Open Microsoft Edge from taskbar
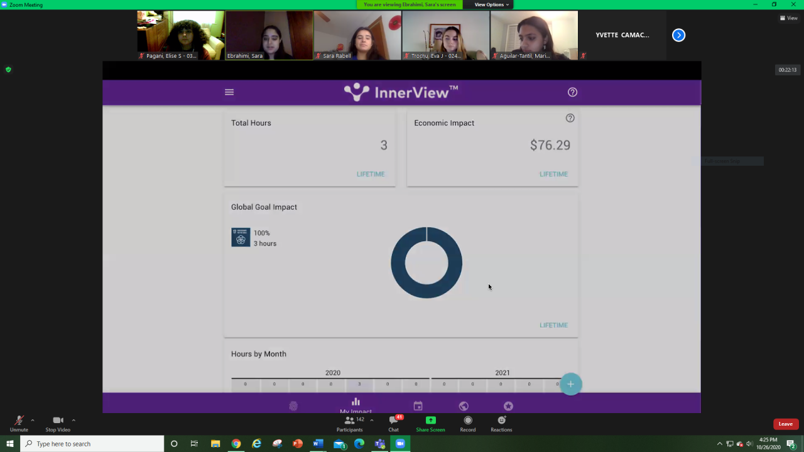The image size is (804, 452). pos(359,444)
